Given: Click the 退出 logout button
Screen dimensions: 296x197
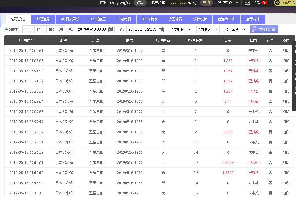Looking at the screenshot, I should (140, 3).
